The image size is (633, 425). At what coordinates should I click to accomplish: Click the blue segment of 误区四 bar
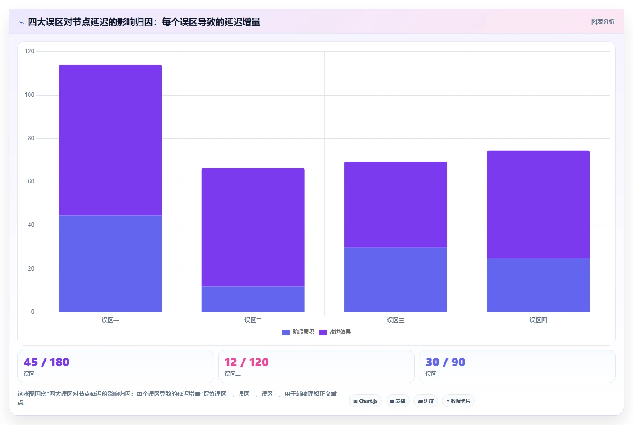pos(538,285)
